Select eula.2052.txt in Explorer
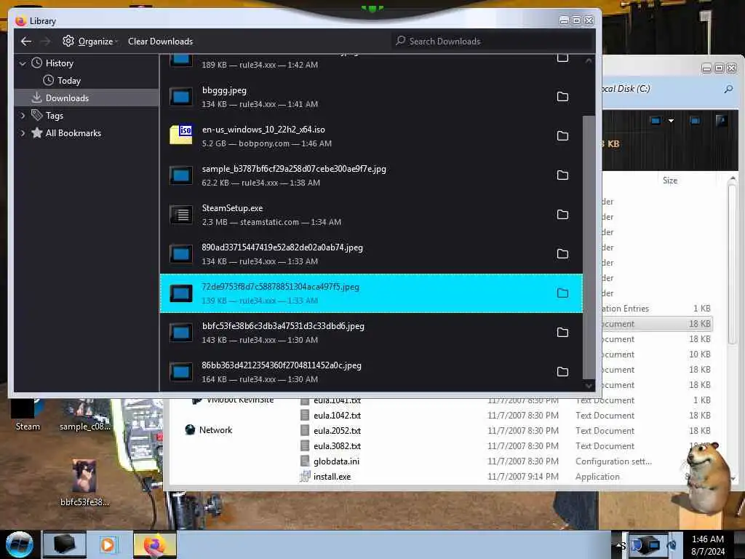 [x=337, y=431]
